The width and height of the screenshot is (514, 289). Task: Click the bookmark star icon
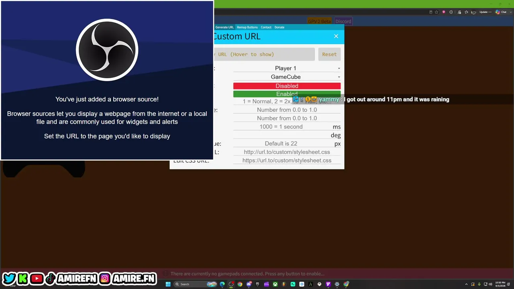tap(436, 12)
